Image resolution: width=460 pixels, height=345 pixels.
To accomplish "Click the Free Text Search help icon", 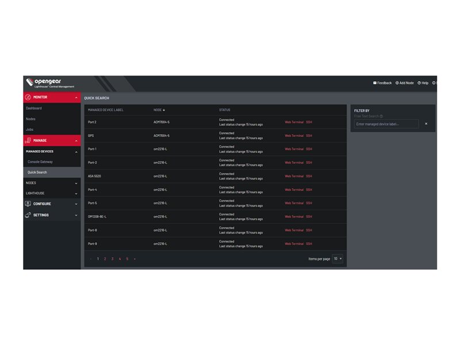I will [x=381, y=116].
